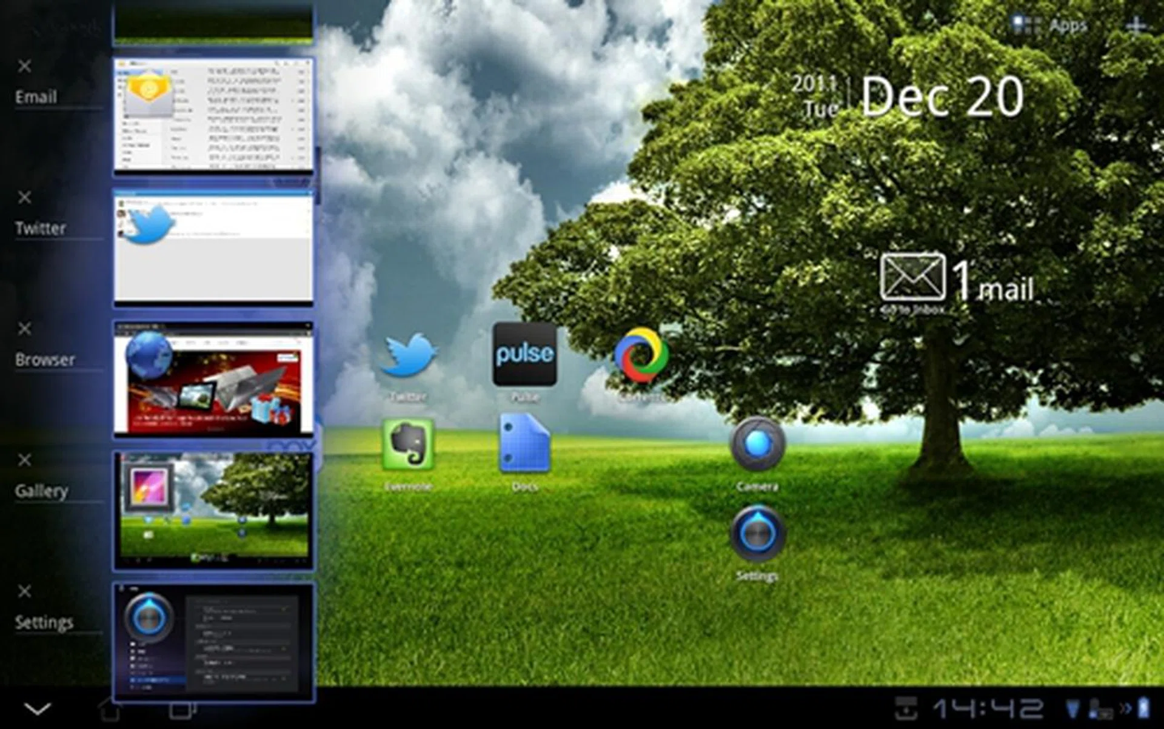
Task: Open the Google Currents app icon
Action: pos(641,356)
